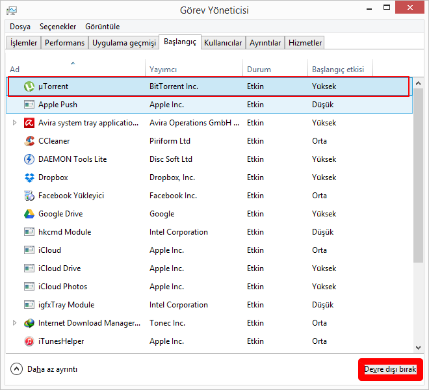The height and width of the screenshot is (390, 429).
Task: Collapse details with Daha az ayrıntı
Action: [44, 369]
